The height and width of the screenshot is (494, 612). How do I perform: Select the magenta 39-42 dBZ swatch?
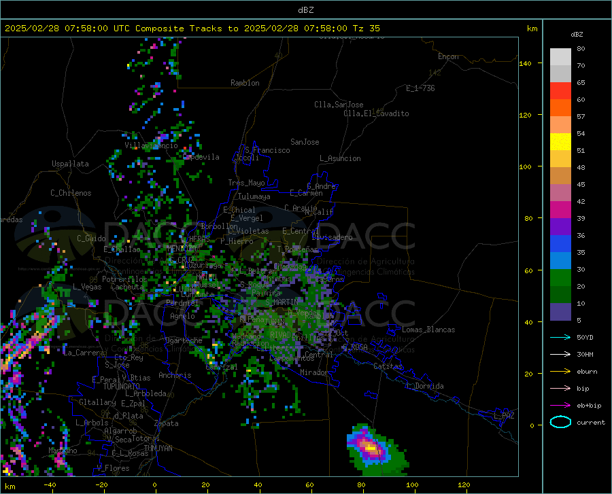click(x=560, y=210)
